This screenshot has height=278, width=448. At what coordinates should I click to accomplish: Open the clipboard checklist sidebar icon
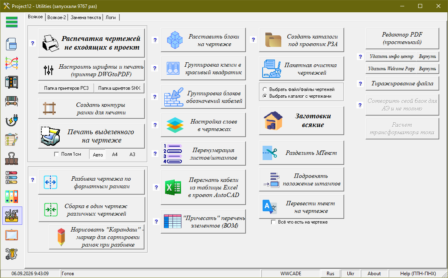pos(12,139)
